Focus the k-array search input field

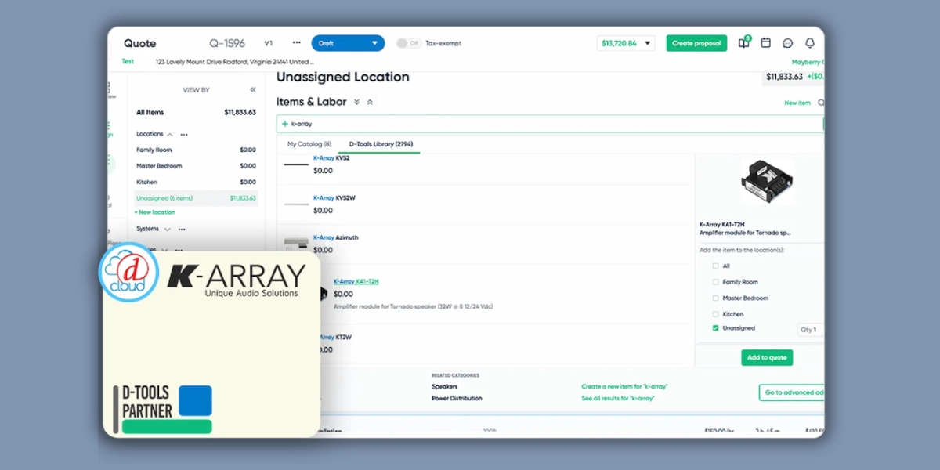tap(550, 124)
